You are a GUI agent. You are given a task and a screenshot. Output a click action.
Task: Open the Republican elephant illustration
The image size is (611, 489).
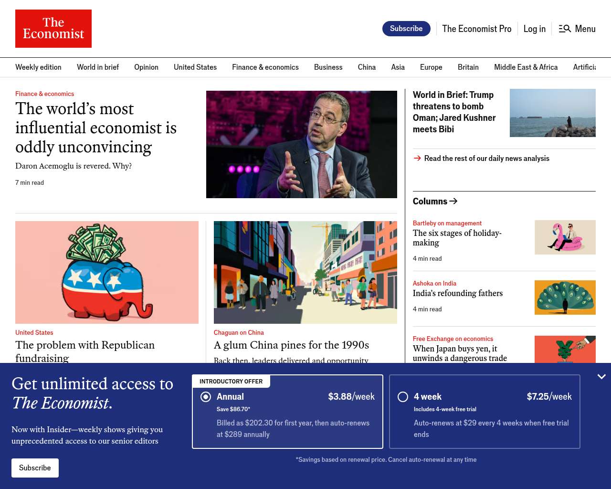(107, 272)
